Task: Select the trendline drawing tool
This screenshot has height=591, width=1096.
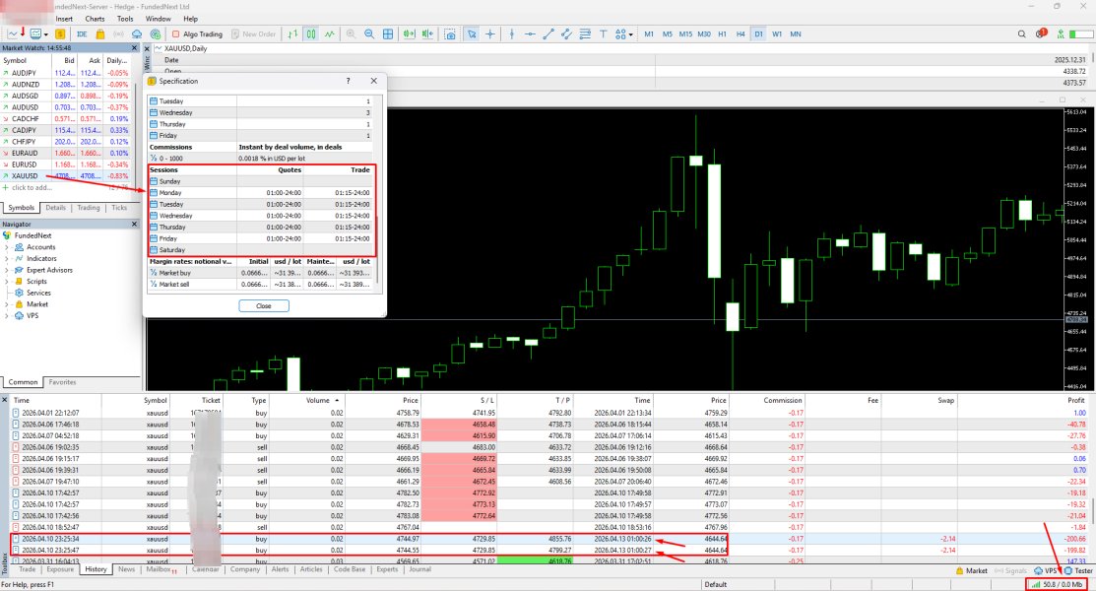Action: click(549, 33)
